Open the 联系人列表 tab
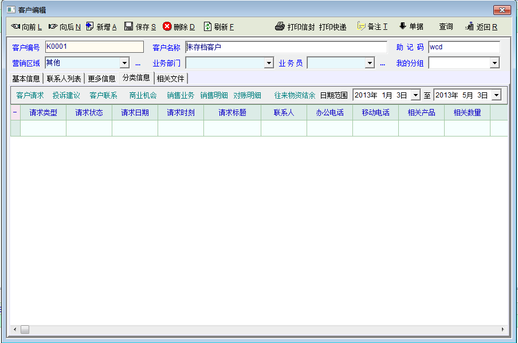This screenshot has height=343, width=518. 64,79
